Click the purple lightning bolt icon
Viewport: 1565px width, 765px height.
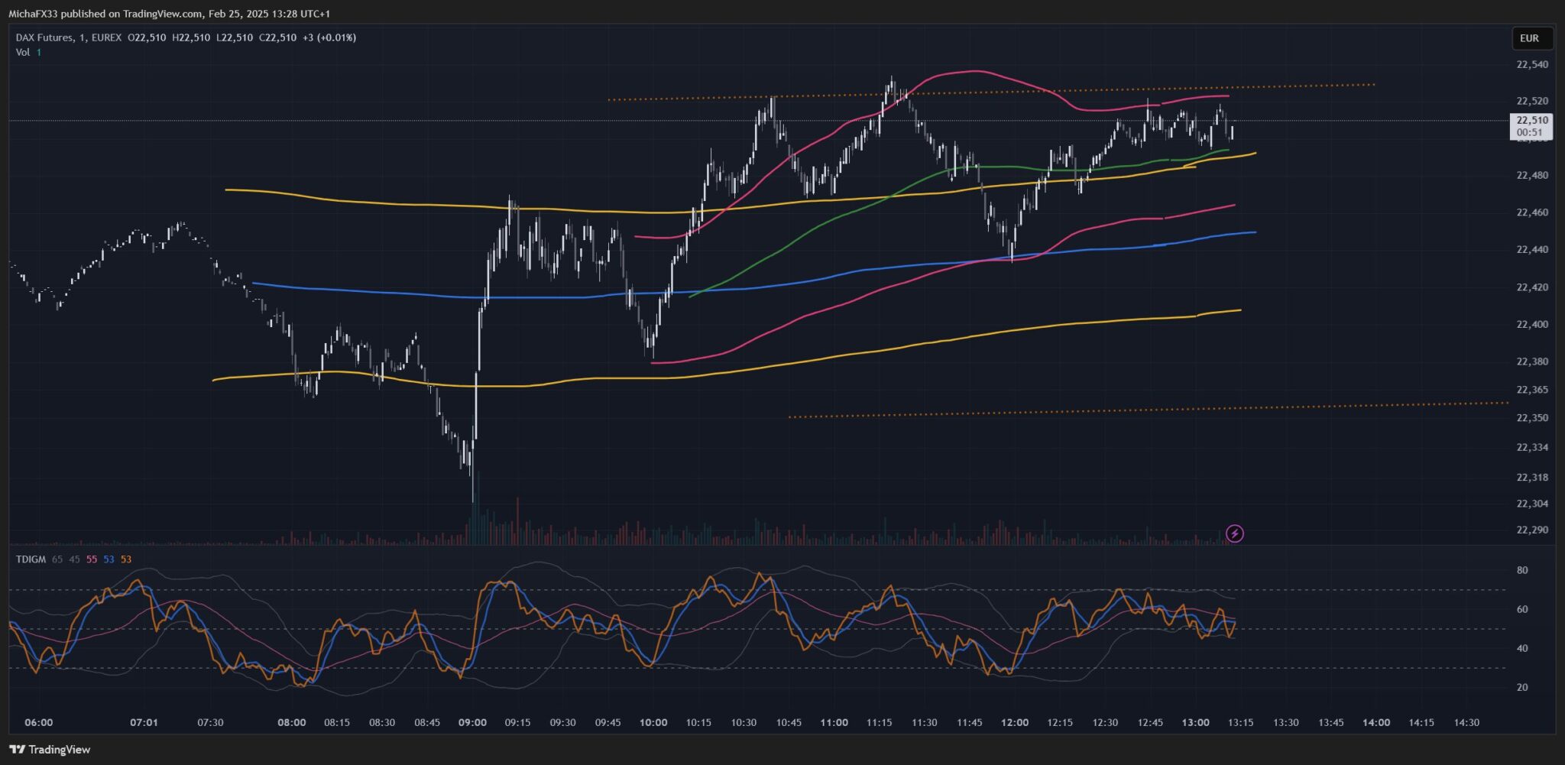pyautogui.click(x=1234, y=533)
